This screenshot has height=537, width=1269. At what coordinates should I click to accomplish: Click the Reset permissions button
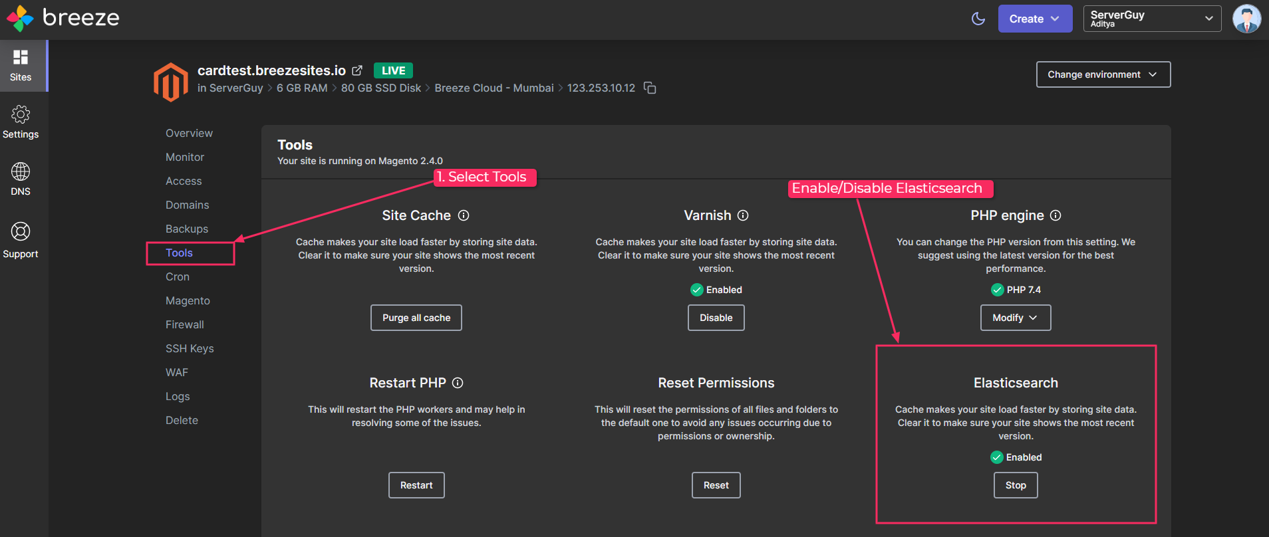point(716,485)
